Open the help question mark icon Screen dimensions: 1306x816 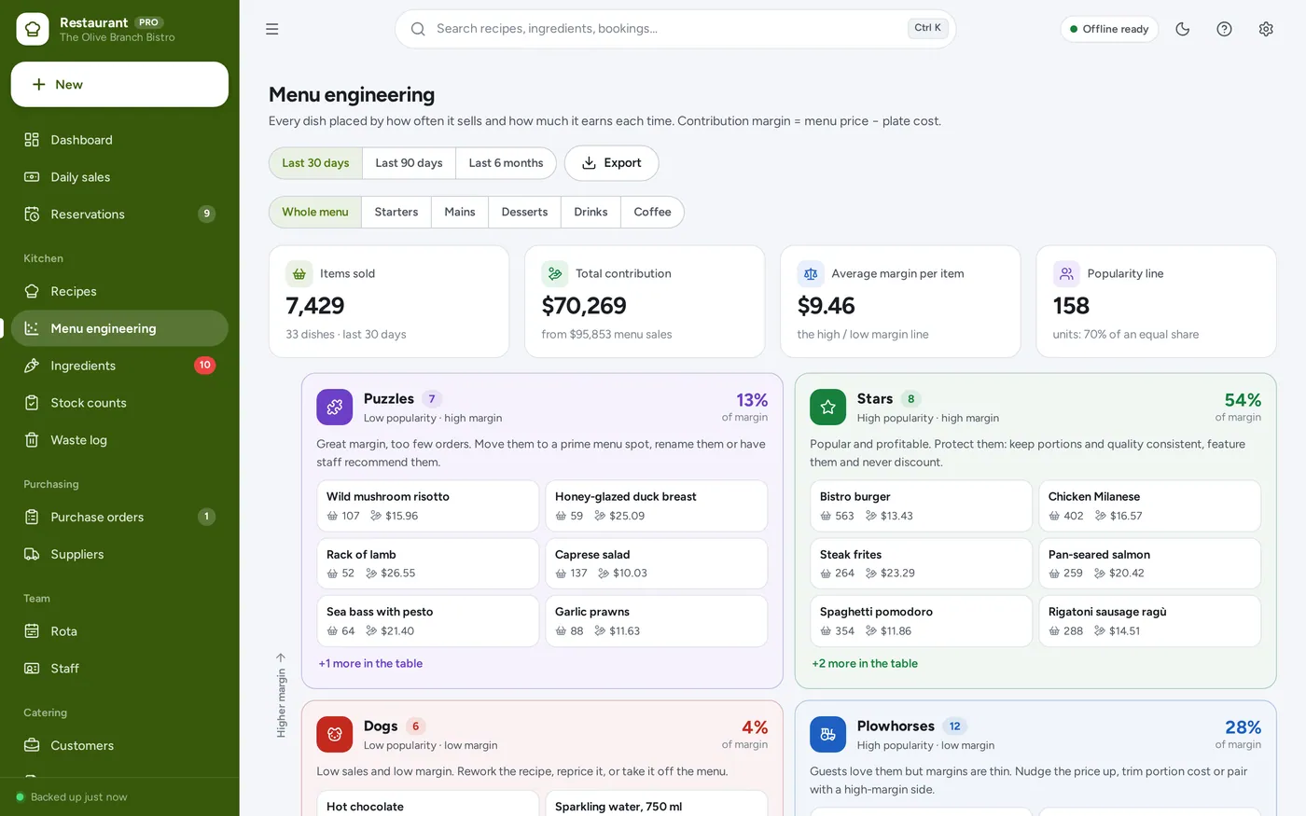[x=1225, y=29]
